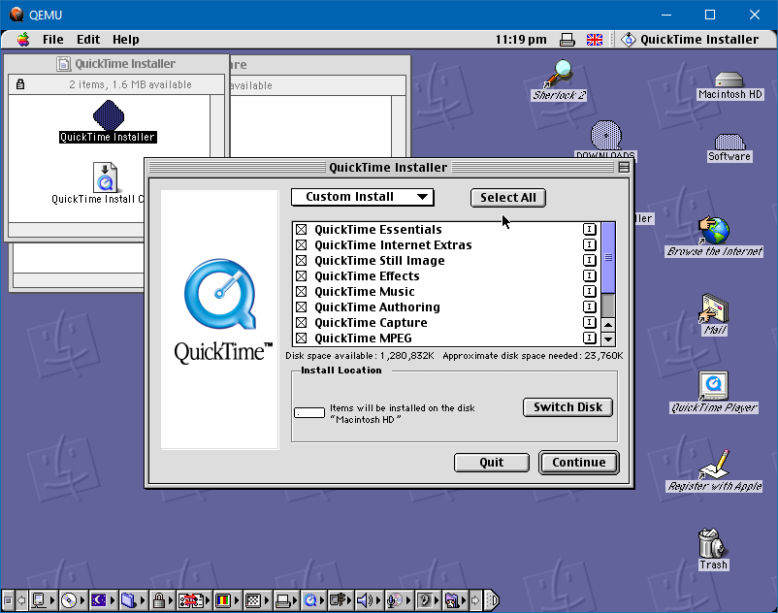Uncheck the QuickTime Essentials checkbox

click(x=301, y=230)
